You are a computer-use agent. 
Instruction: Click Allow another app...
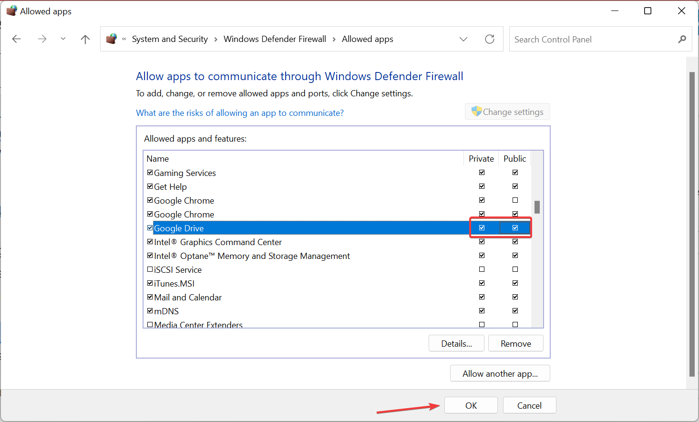click(500, 373)
